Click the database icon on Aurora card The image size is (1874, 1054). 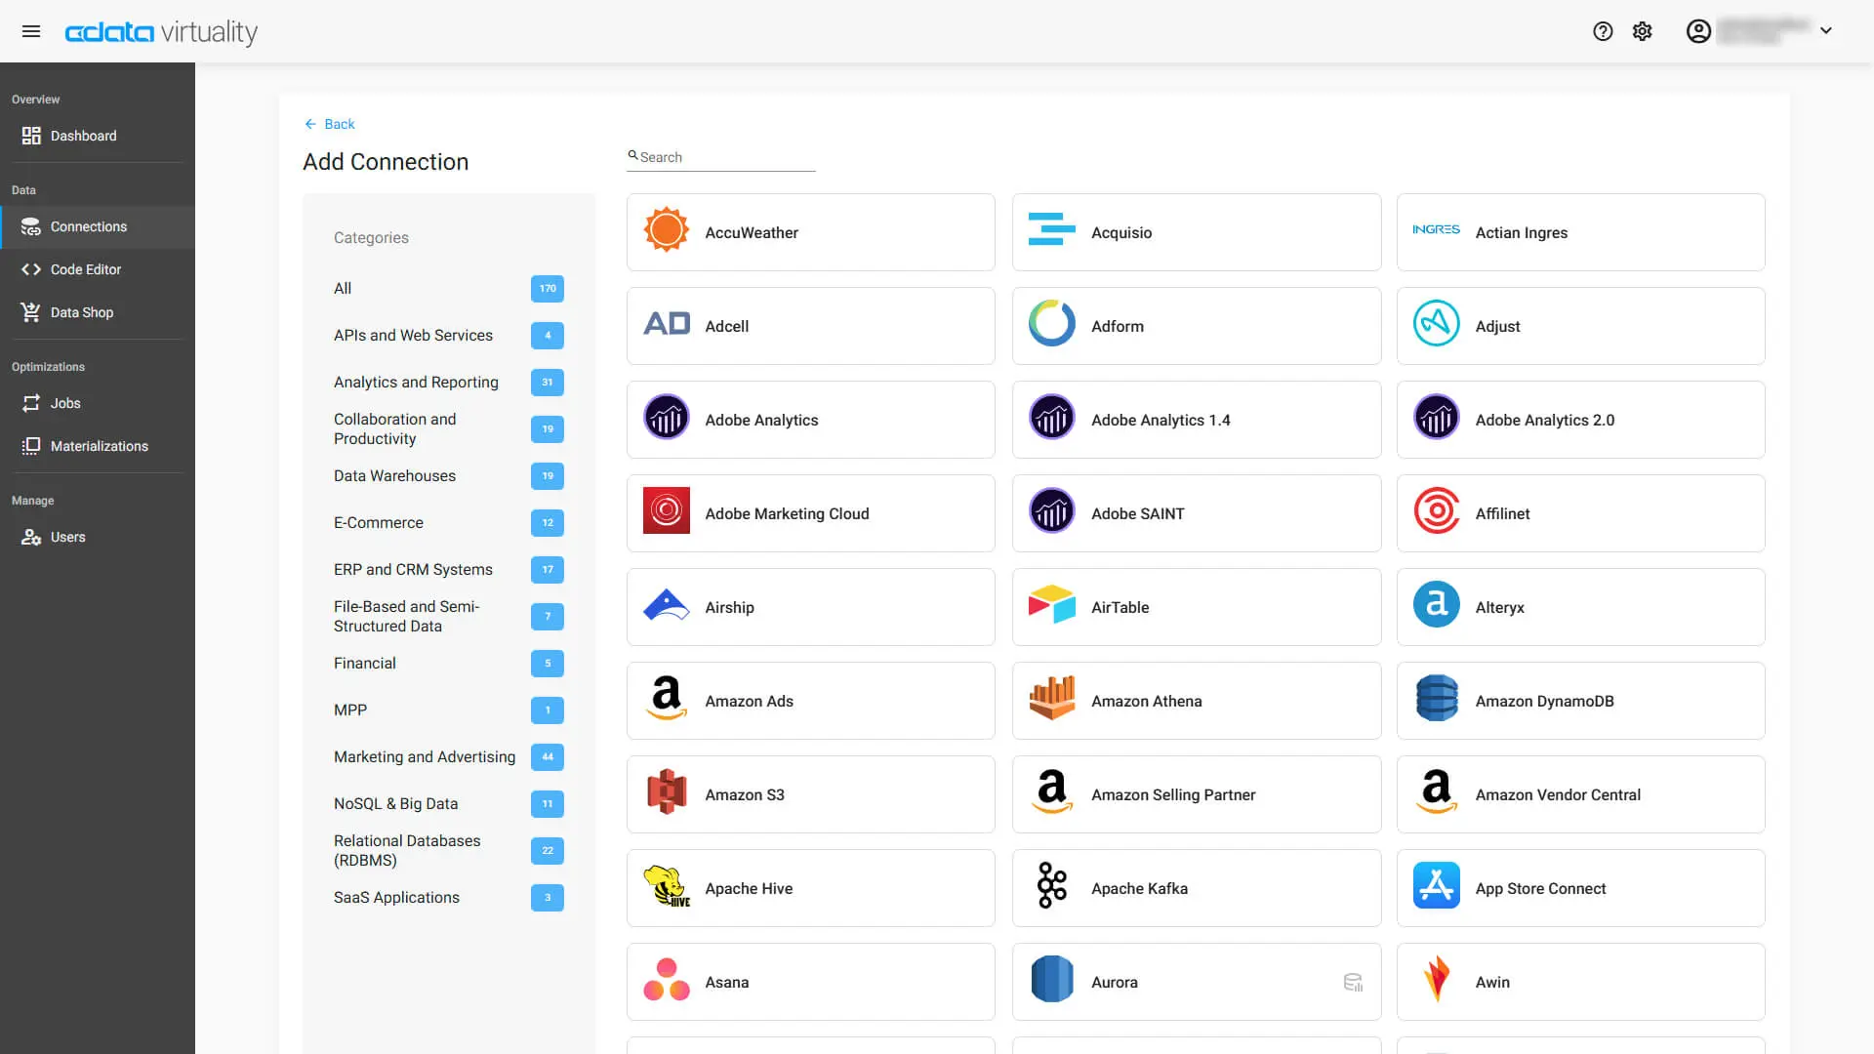1353,982
